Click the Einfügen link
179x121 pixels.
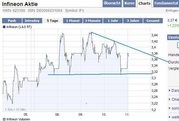click(x=173, y=11)
